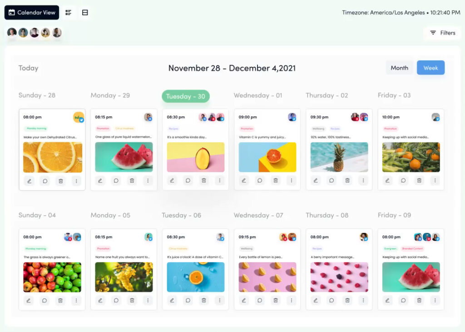Open more options on Friday 03 post
This screenshot has width=465, height=332.
click(x=435, y=180)
